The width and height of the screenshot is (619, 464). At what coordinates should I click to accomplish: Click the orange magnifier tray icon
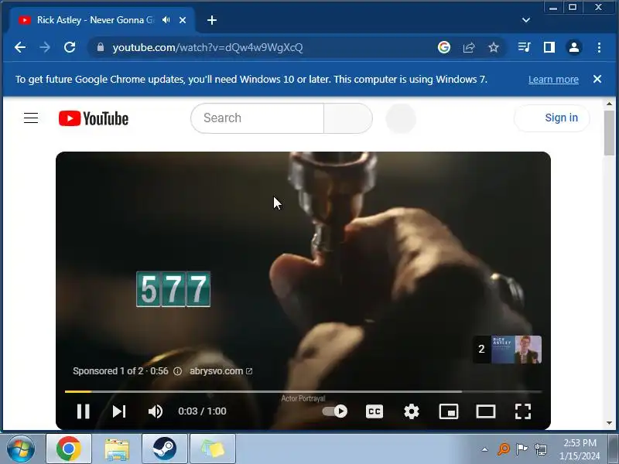pyautogui.click(x=504, y=449)
